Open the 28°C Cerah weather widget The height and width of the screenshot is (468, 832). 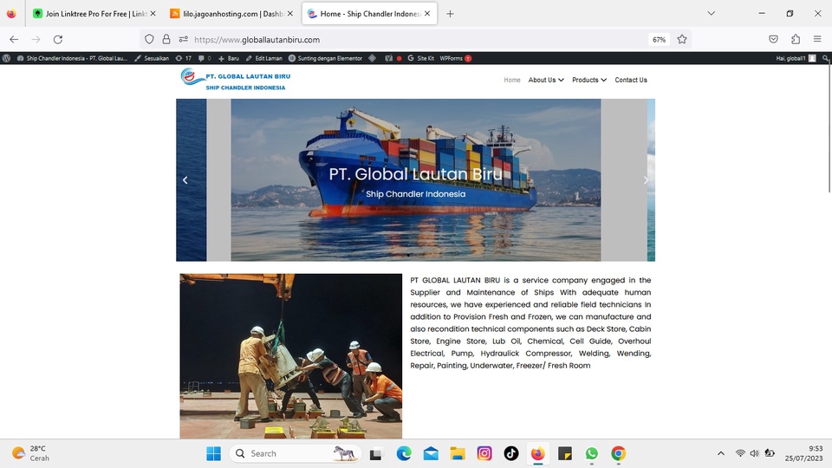pyautogui.click(x=31, y=453)
